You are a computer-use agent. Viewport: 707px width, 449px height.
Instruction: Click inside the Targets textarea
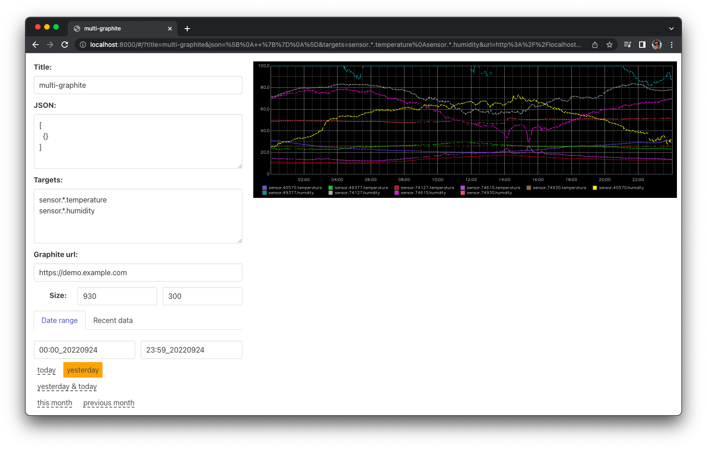coord(138,216)
